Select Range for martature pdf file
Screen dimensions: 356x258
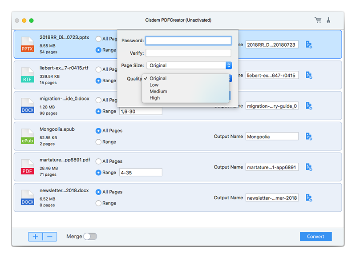tap(98, 173)
